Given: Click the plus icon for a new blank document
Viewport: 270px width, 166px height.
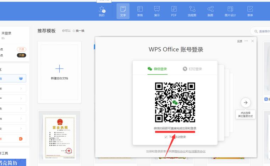Looking at the screenshot, I should click(x=59, y=69).
